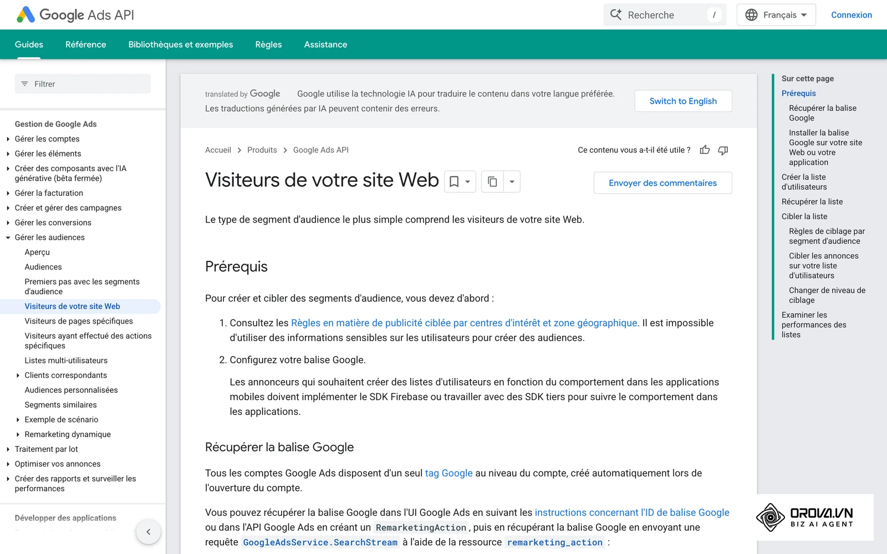Select Audiences personnalisées in sidebar
This screenshot has width=887, height=554.
pos(71,390)
